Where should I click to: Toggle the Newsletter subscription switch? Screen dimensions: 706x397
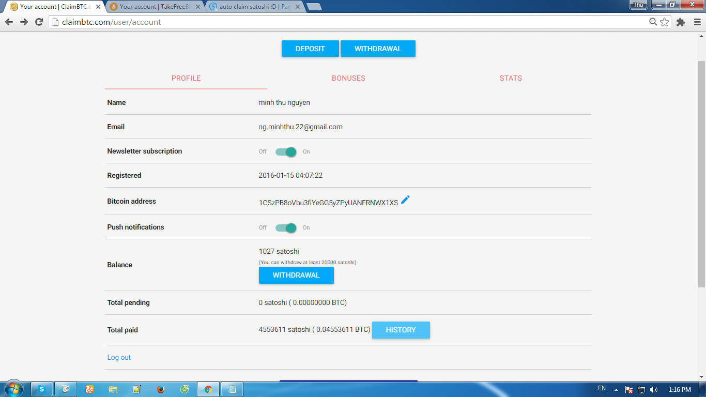tap(286, 151)
